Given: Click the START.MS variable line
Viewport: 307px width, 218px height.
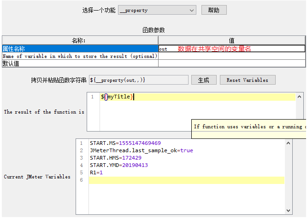Looking at the screenshot, I should [125, 143].
